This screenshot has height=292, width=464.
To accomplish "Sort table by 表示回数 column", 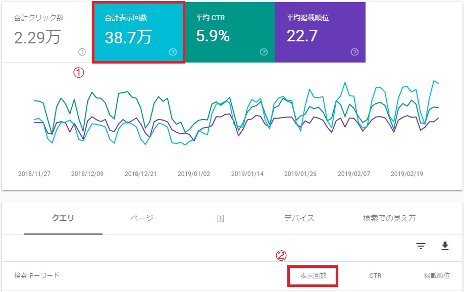I will (x=313, y=276).
